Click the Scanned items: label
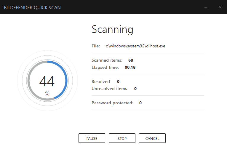The image size is (227, 152). click(107, 60)
